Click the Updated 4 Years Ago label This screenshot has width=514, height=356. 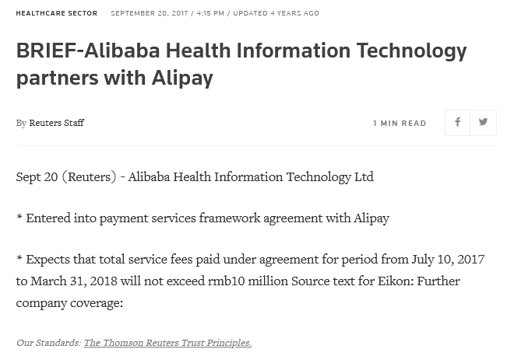(276, 13)
